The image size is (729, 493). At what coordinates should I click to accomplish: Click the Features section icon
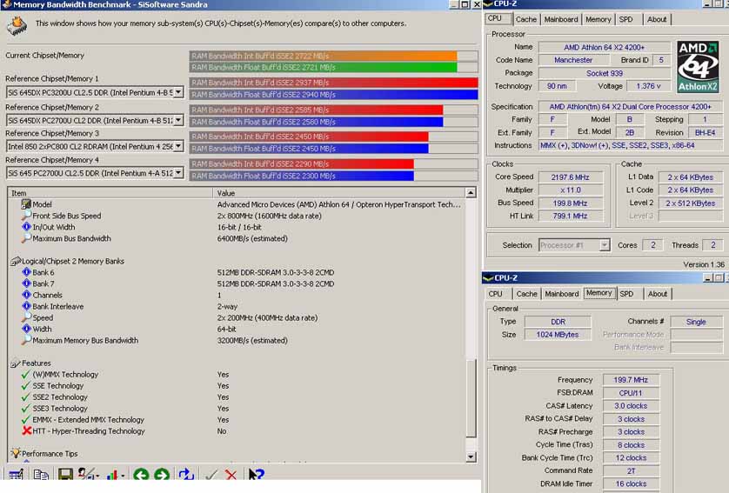click(16, 363)
